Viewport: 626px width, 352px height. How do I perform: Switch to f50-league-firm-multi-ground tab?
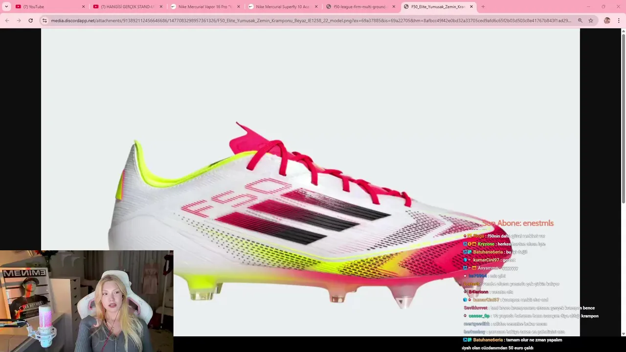pos(360,6)
